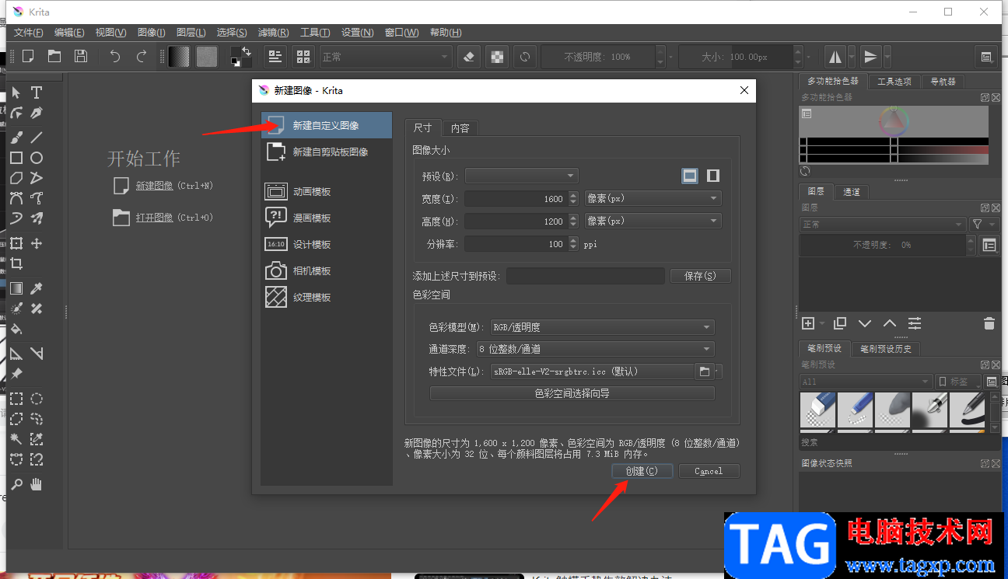Image resolution: width=1008 pixels, height=579 pixels.
Task: Select the Reference Images pin tool
Action: [16, 374]
